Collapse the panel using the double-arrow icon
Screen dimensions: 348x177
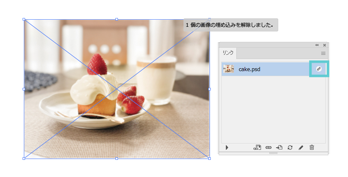(x=317, y=45)
